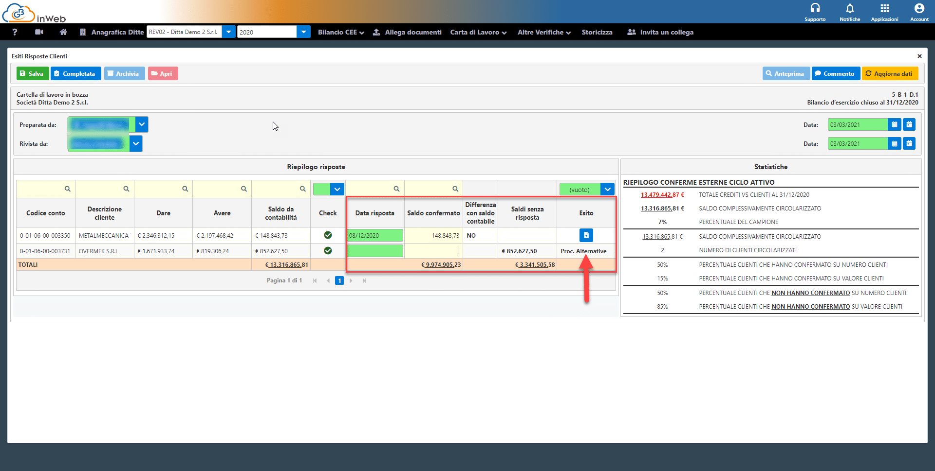Open the Carta di Lavoro menu
The image size is (935, 471).
point(478,32)
